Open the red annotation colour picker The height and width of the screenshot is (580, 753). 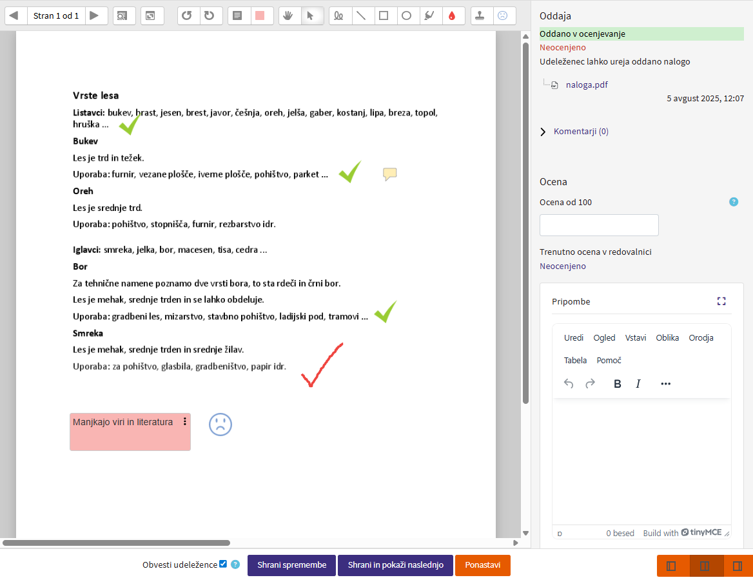452,15
